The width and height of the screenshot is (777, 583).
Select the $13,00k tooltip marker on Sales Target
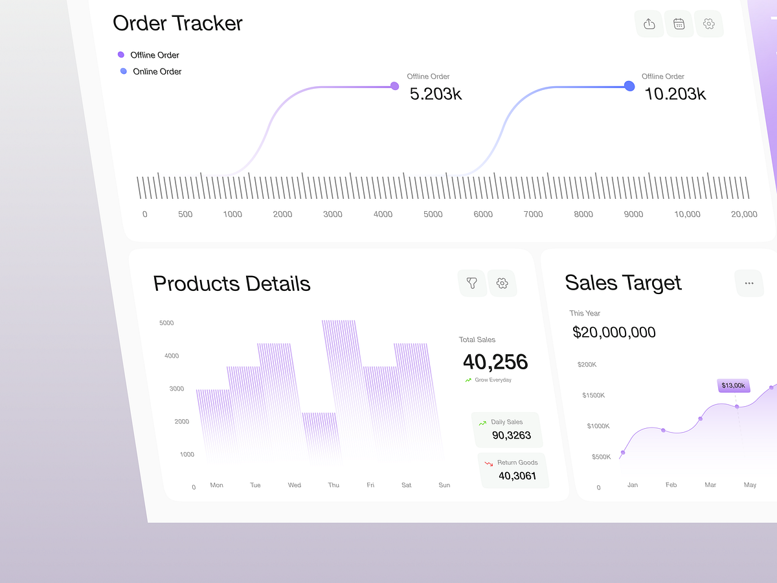click(733, 385)
